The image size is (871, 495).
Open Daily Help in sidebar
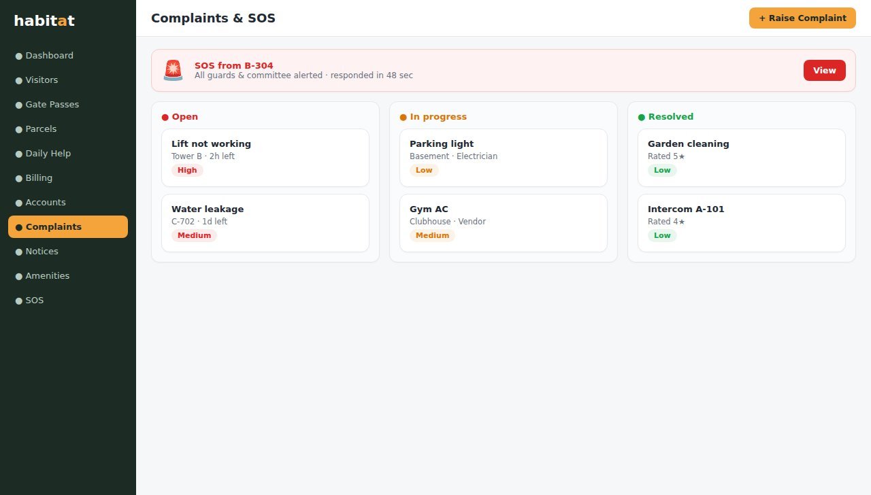(68, 154)
